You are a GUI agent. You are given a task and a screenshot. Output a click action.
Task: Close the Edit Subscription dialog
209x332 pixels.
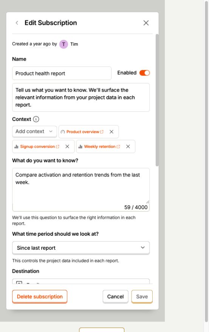point(146,23)
